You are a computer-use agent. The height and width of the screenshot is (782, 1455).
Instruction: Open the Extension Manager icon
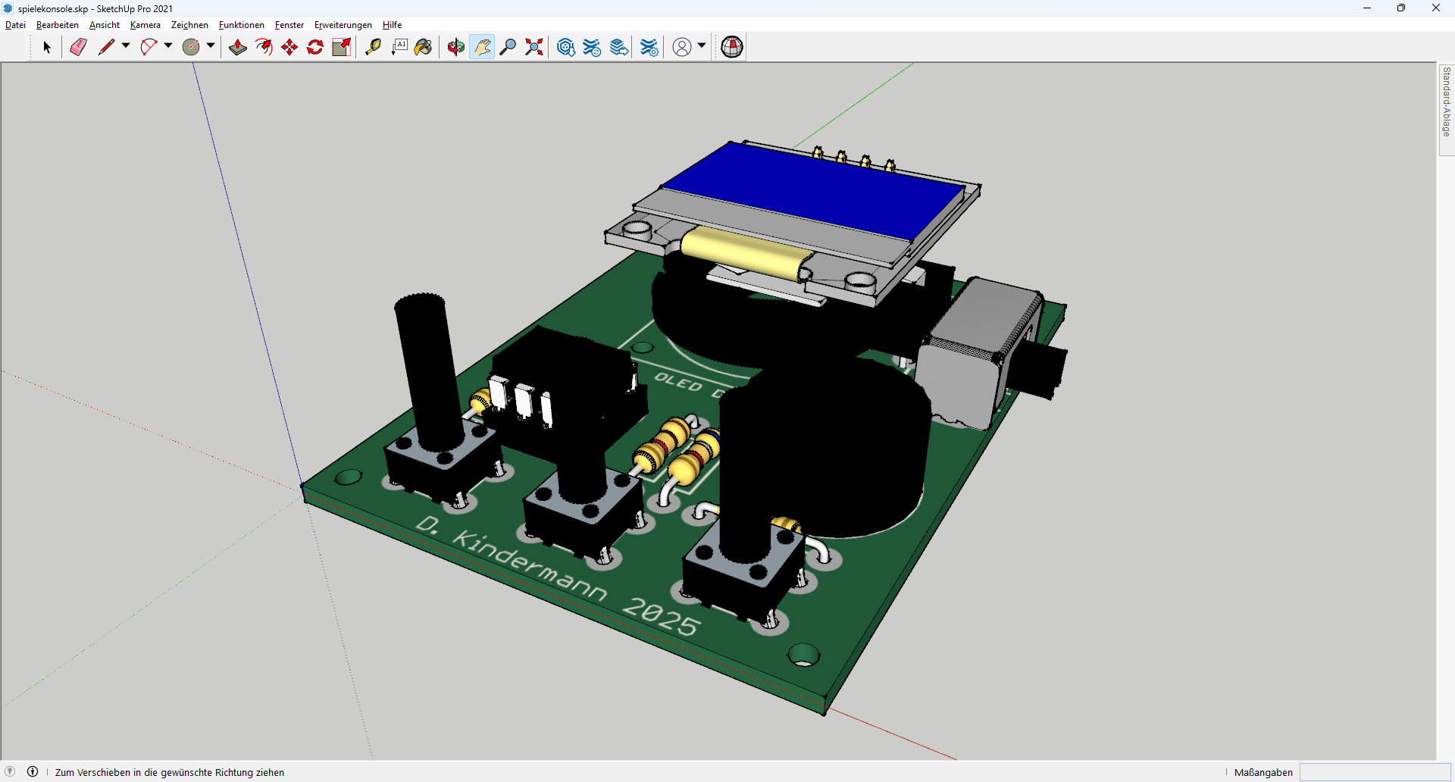[649, 47]
